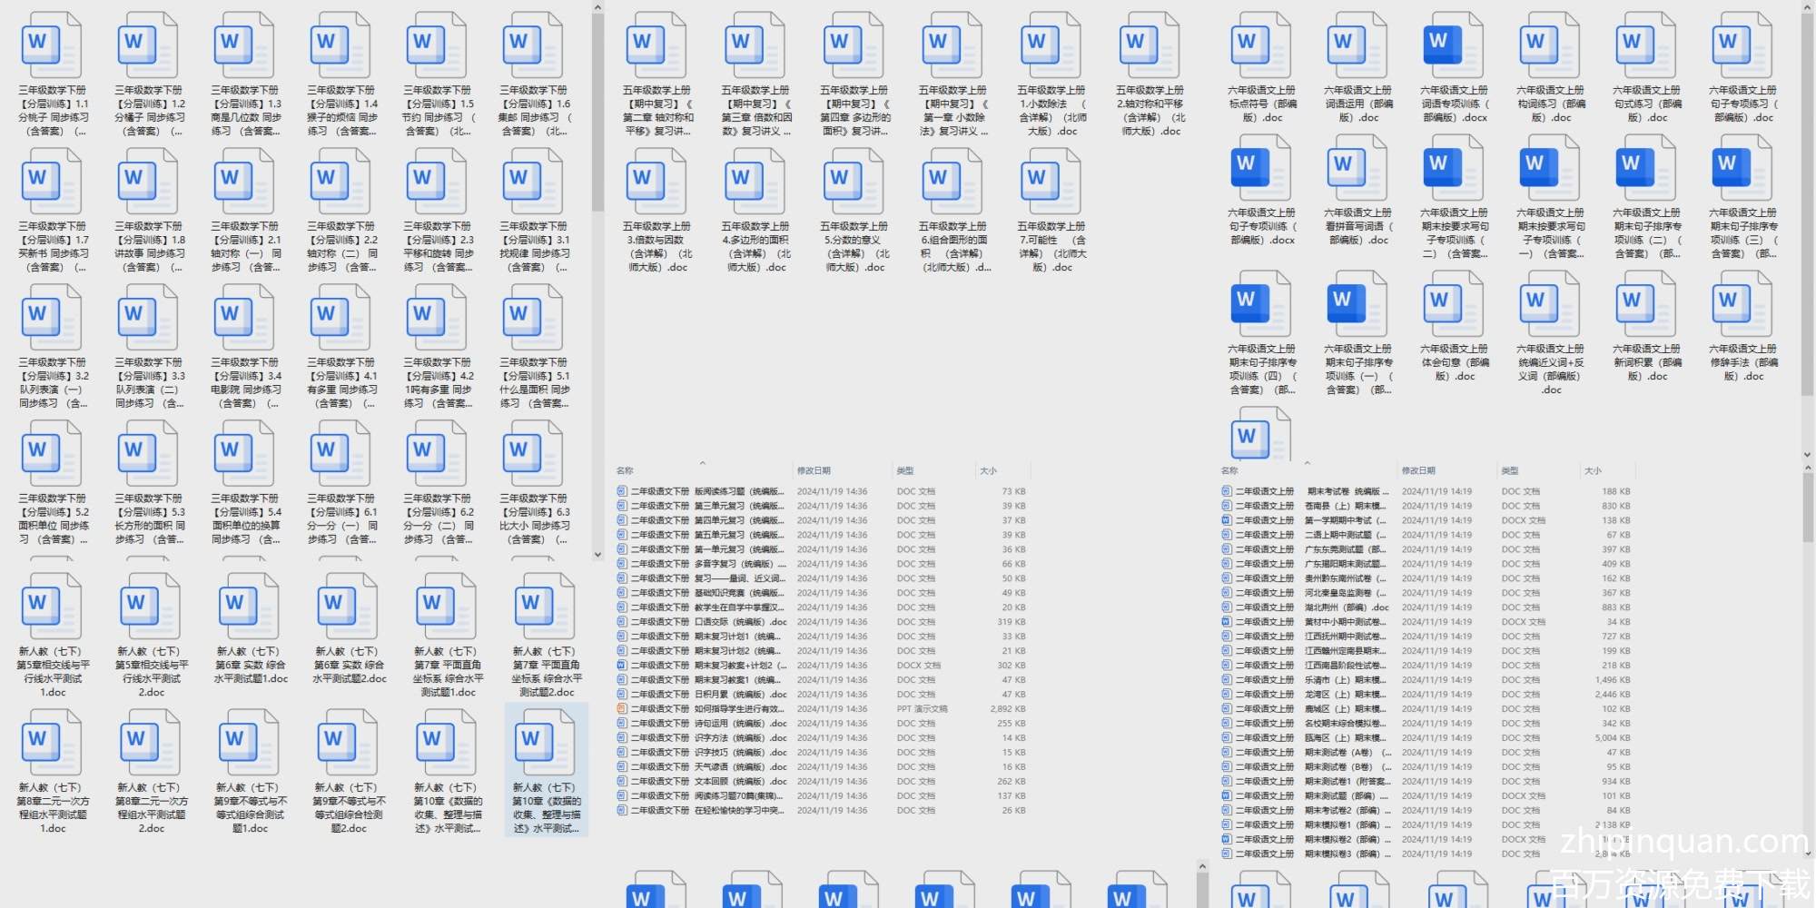Select 五年级数学上册 7.可能性 document icon

(1051, 182)
